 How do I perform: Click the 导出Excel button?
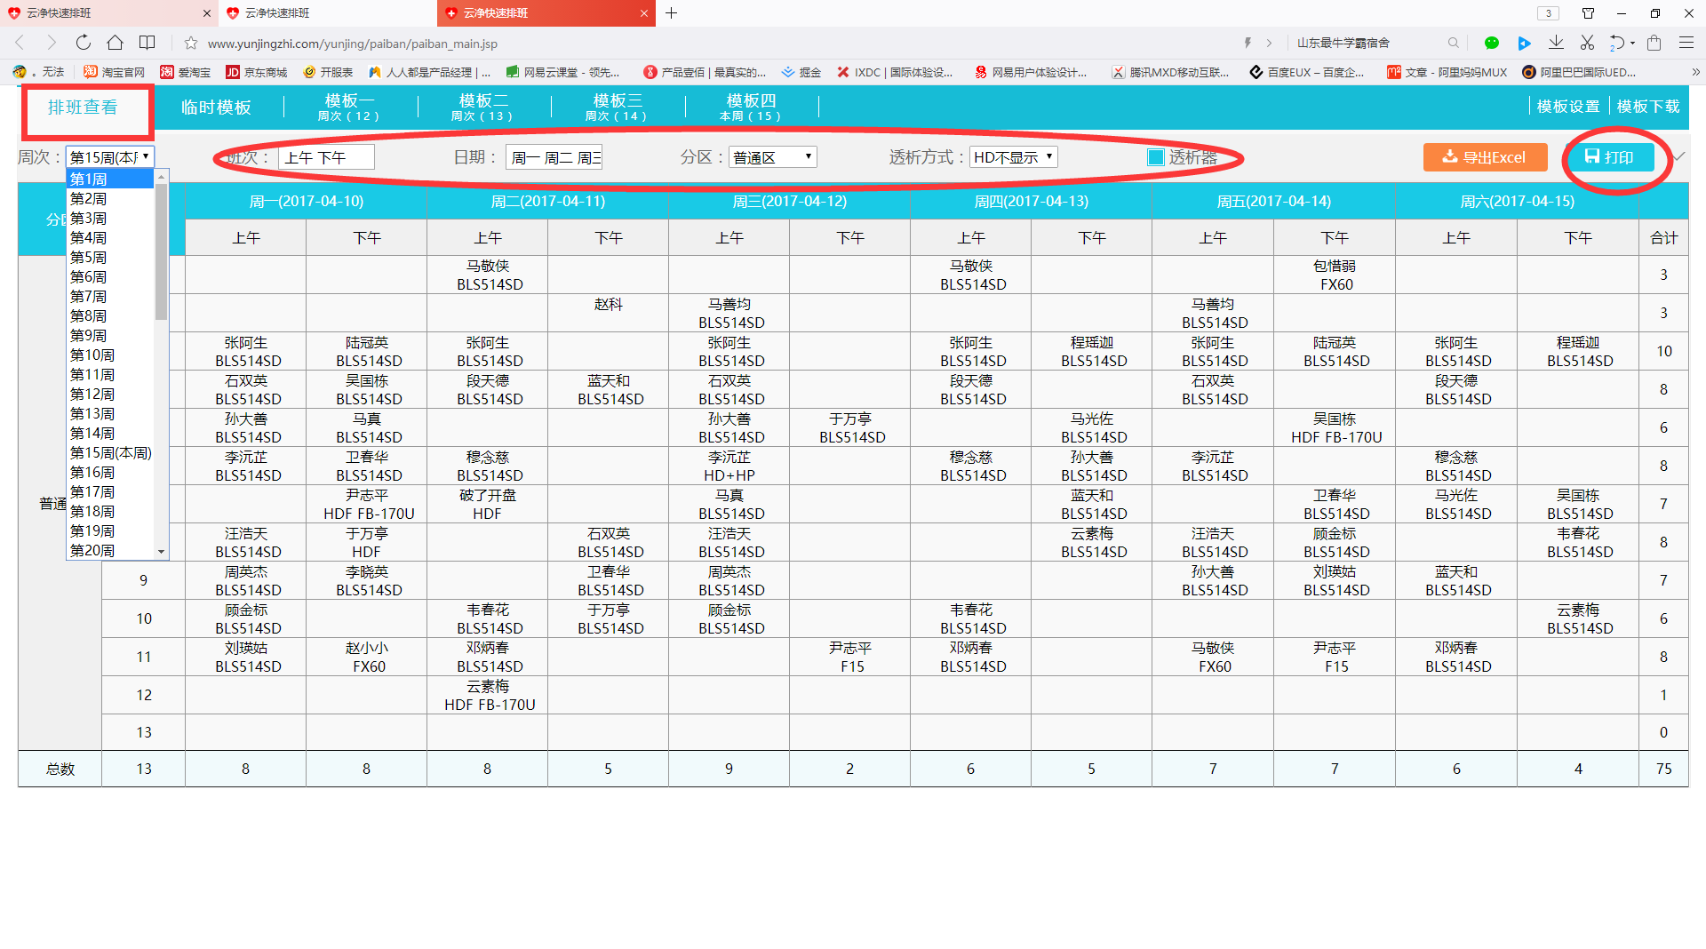(x=1484, y=157)
